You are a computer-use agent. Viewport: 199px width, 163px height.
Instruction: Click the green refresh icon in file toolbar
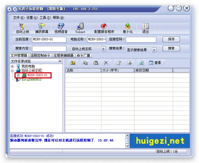[x=141, y=63]
